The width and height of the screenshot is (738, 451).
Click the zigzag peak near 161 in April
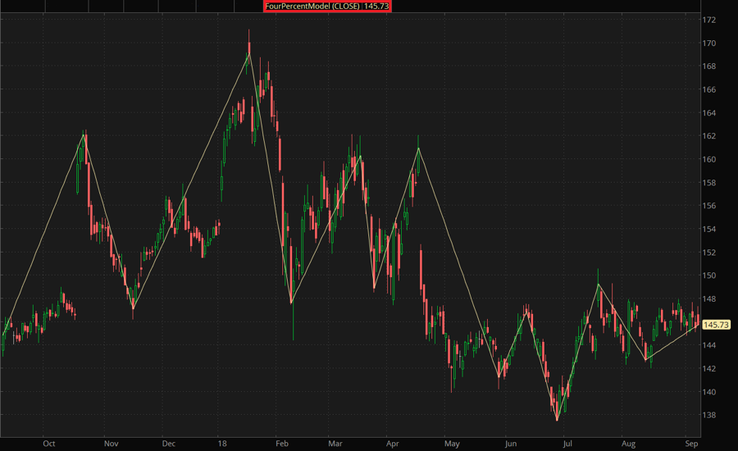click(418, 148)
